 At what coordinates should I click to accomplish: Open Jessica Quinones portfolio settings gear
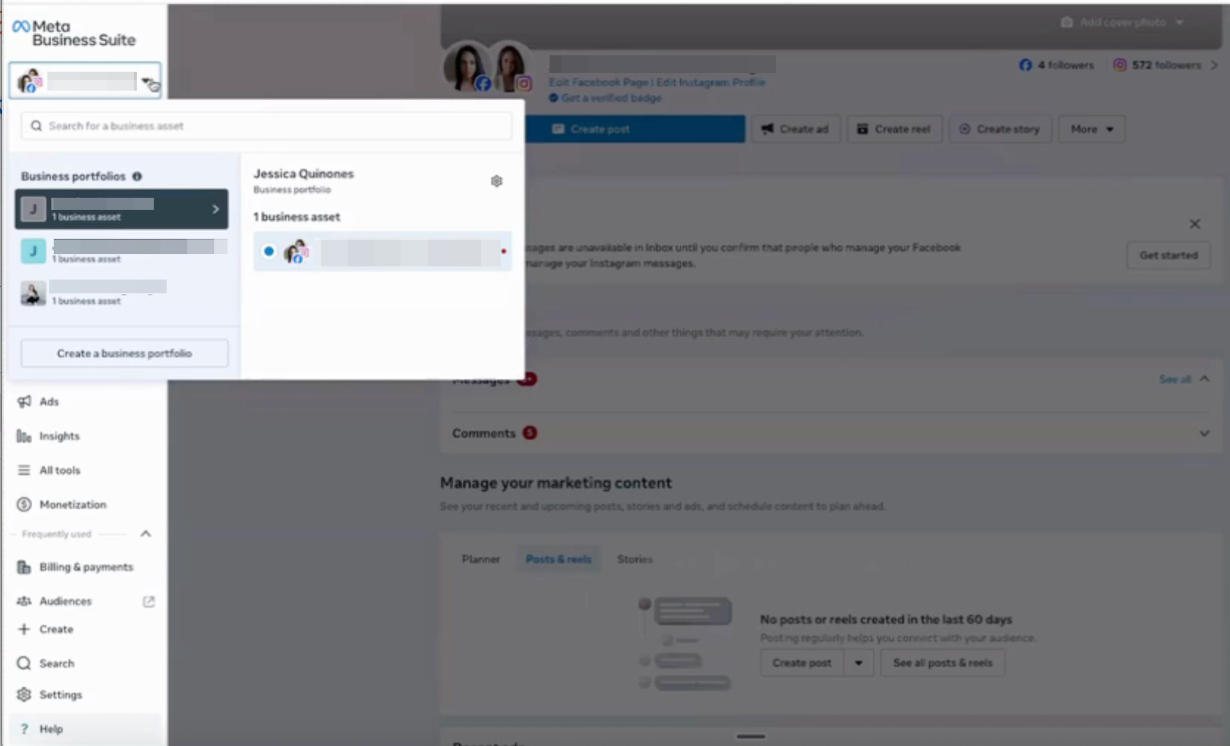pos(496,181)
